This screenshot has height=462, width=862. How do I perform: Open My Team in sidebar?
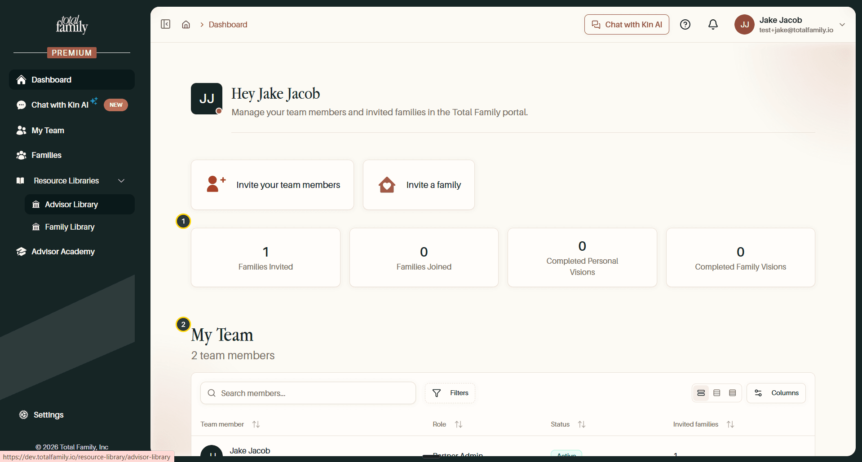click(72, 131)
